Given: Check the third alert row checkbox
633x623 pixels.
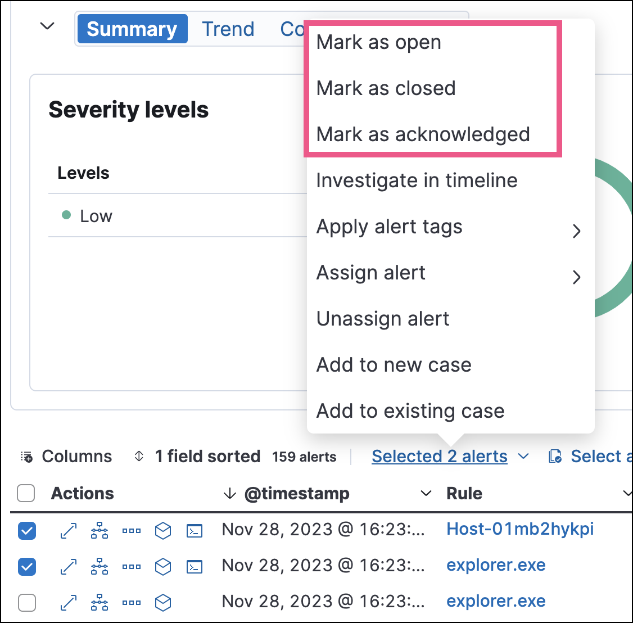Looking at the screenshot, I should click(26, 602).
